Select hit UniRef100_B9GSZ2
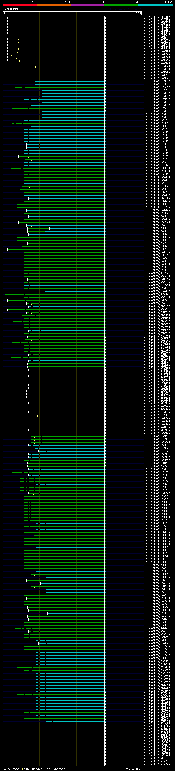175x771 pixels. coord(157,315)
